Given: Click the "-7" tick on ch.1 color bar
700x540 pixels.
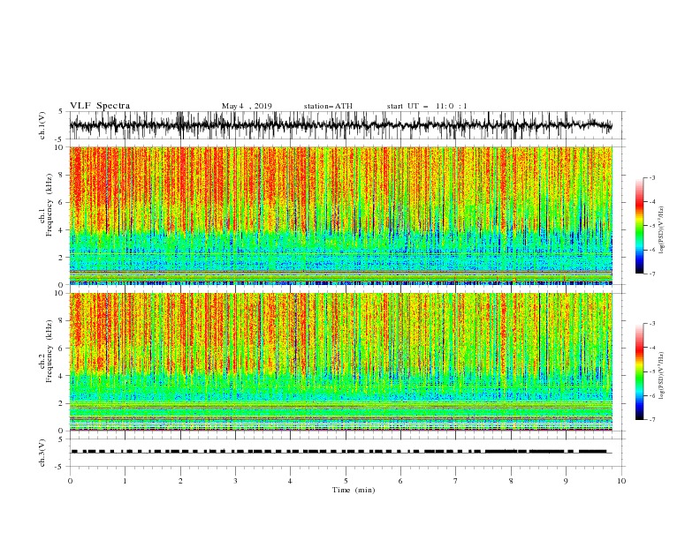Looking at the screenshot, I should [x=652, y=274].
